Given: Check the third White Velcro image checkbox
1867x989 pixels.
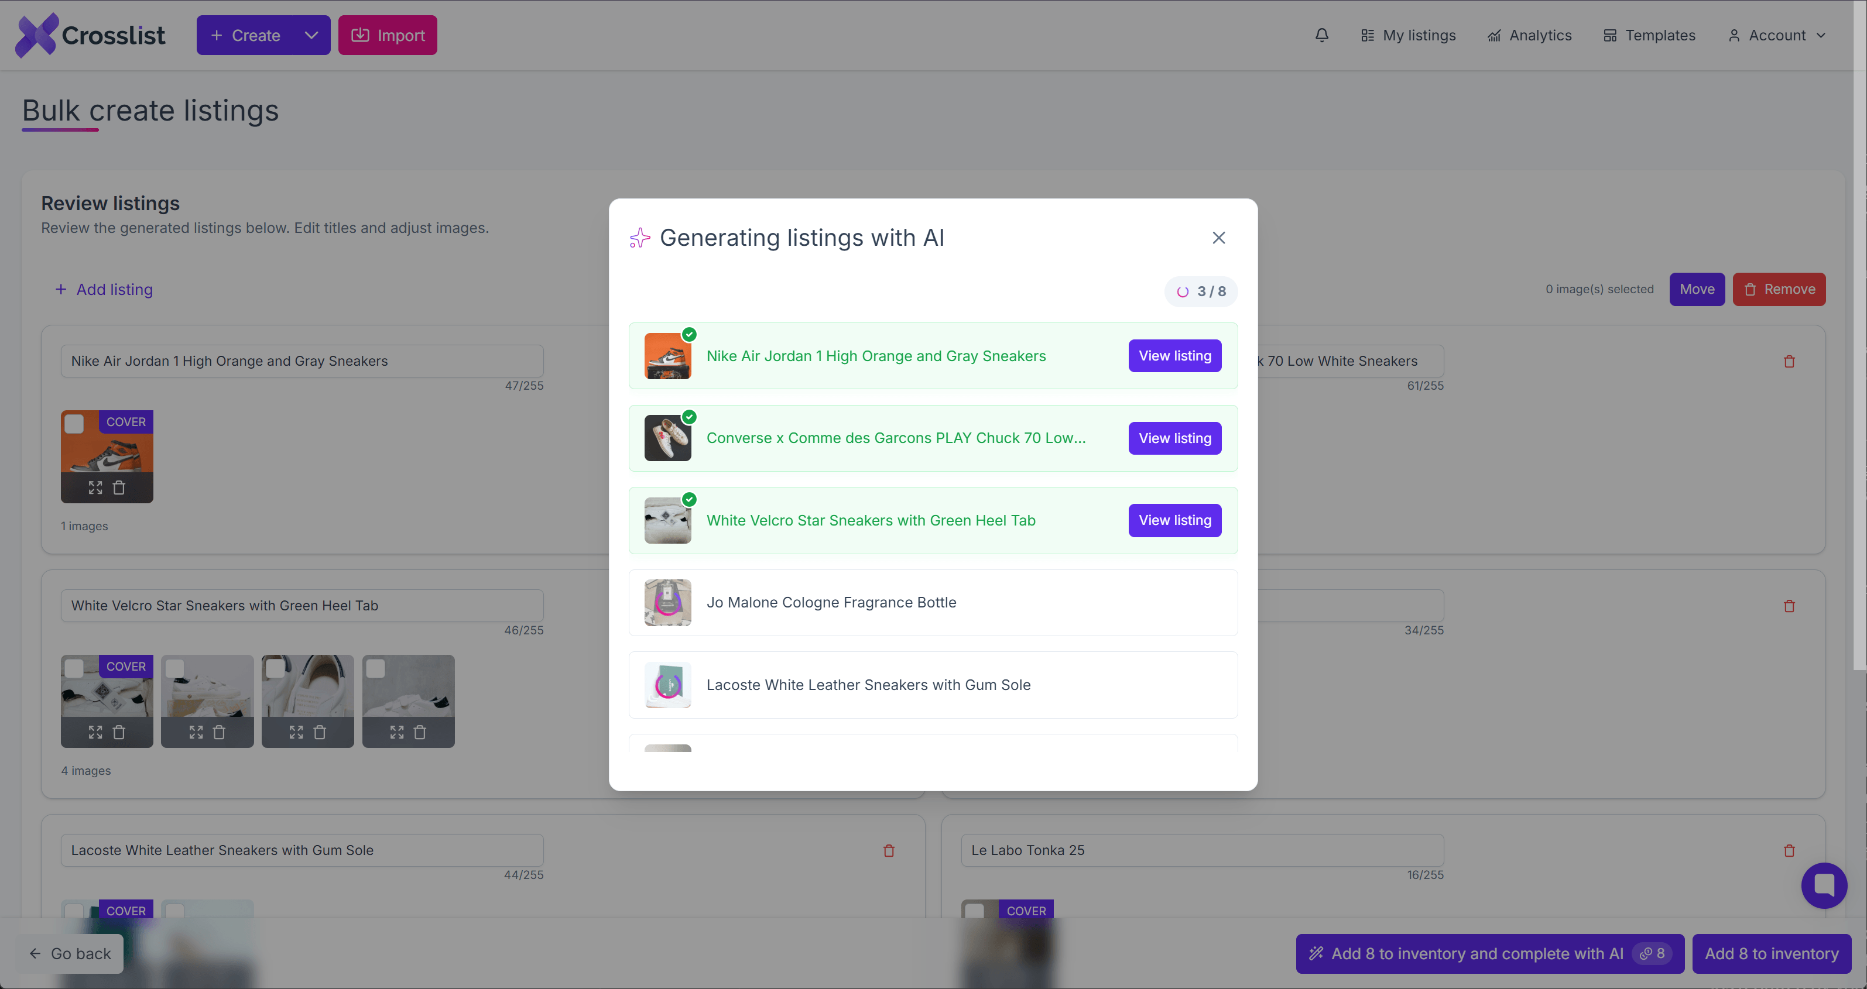Looking at the screenshot, I should tap(275, 668).
